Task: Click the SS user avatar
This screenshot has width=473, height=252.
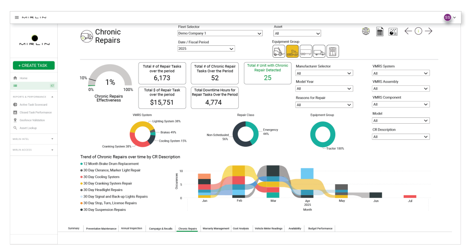Action: 447,18
